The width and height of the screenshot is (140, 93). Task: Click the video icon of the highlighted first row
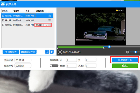[x=3, y=16]
